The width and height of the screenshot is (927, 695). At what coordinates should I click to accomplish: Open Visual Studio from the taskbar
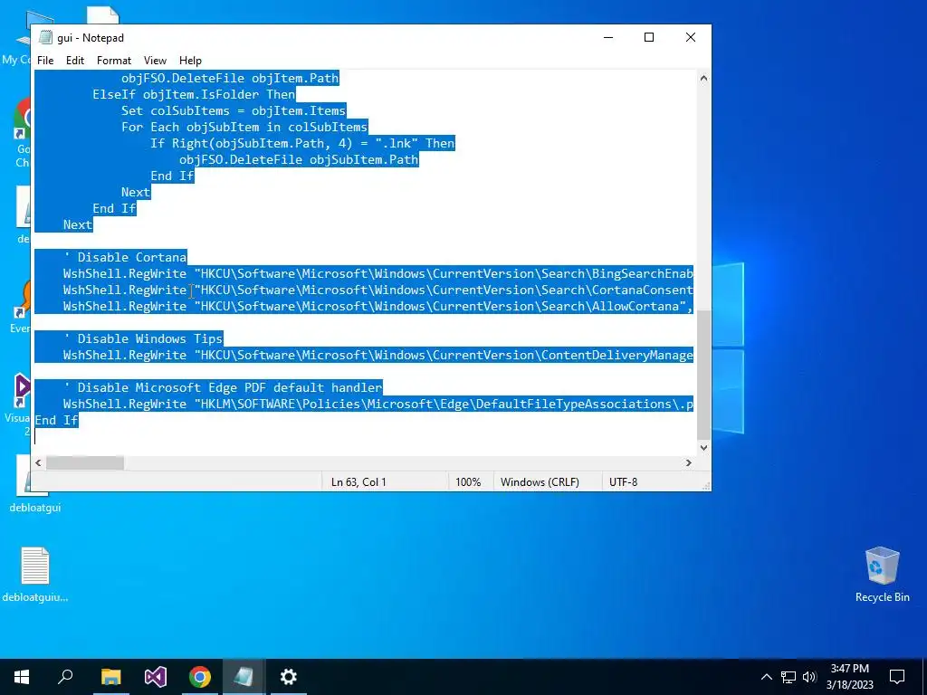tap(156, 677)
